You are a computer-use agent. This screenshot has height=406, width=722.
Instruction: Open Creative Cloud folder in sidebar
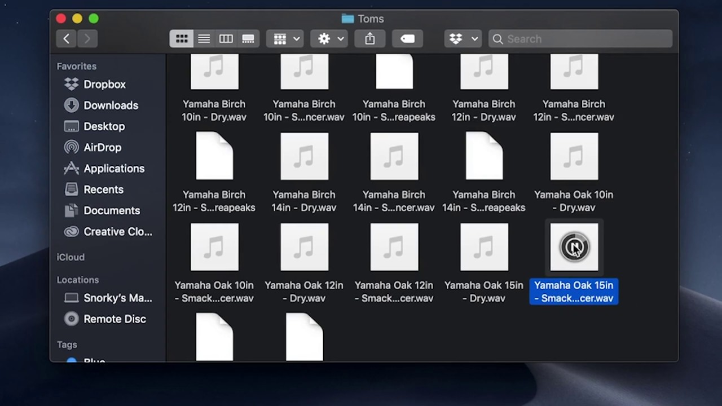[x=108, y=231]
